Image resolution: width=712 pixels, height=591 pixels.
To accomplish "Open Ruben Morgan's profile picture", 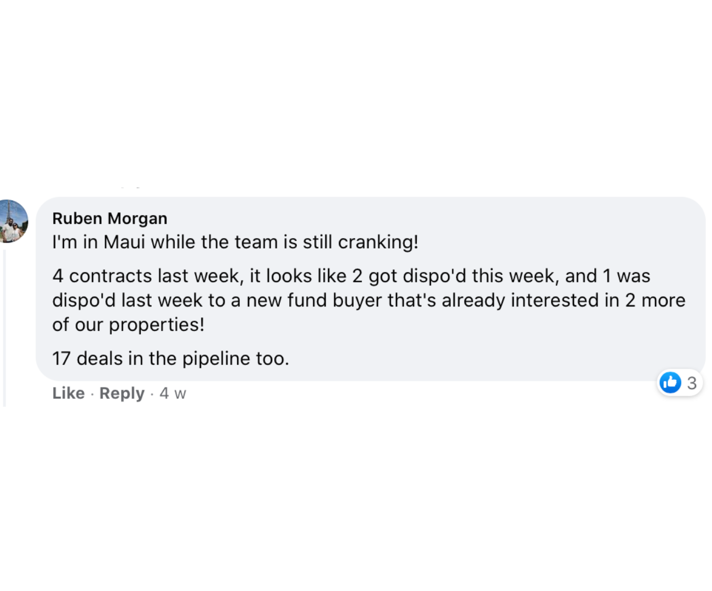I will click(x=13, y=221).
